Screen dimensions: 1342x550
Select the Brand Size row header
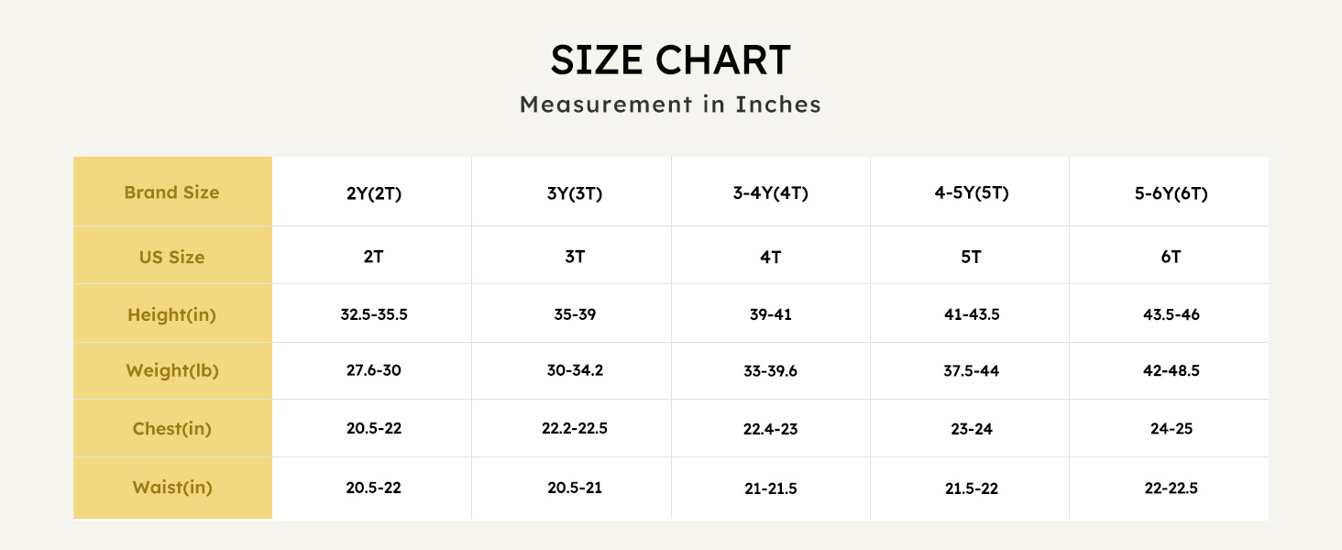tap(171, 192)
